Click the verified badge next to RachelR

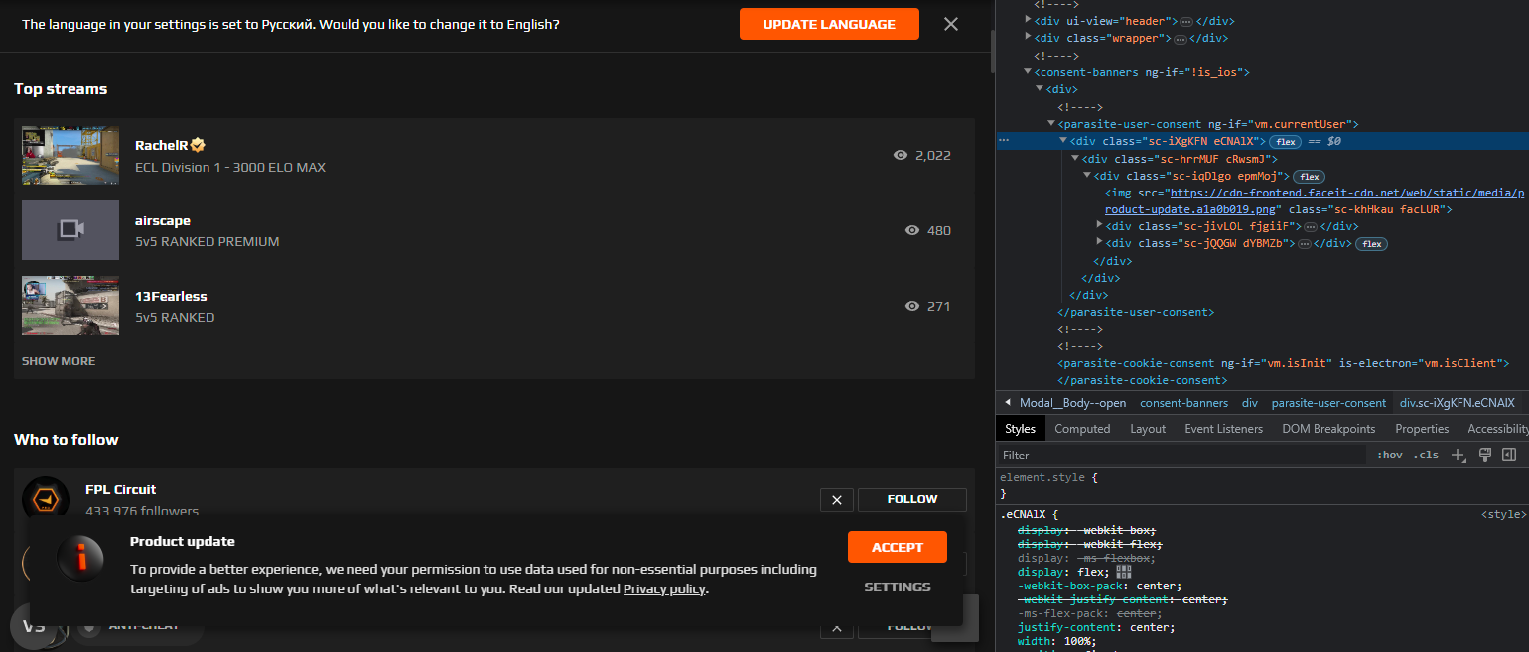click(x=198, y=145)
